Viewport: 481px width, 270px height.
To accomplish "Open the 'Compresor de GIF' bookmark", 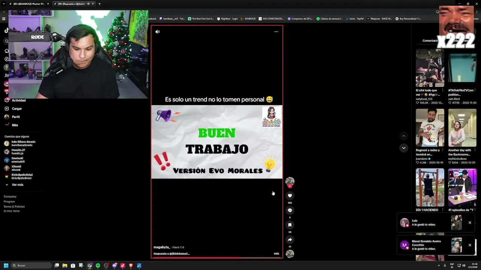I will point(300,18).
